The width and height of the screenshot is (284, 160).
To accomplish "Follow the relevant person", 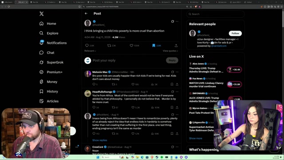I will click(x=235, y=33).
